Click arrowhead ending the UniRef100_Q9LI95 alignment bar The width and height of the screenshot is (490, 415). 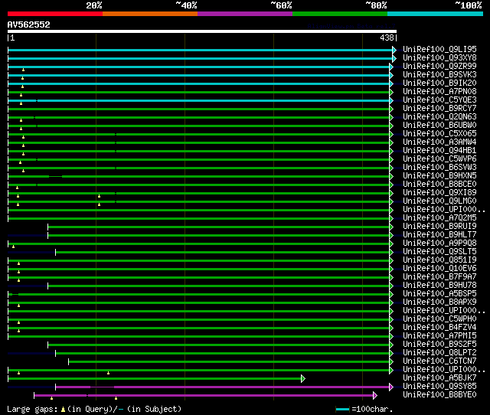coord(394,50)
